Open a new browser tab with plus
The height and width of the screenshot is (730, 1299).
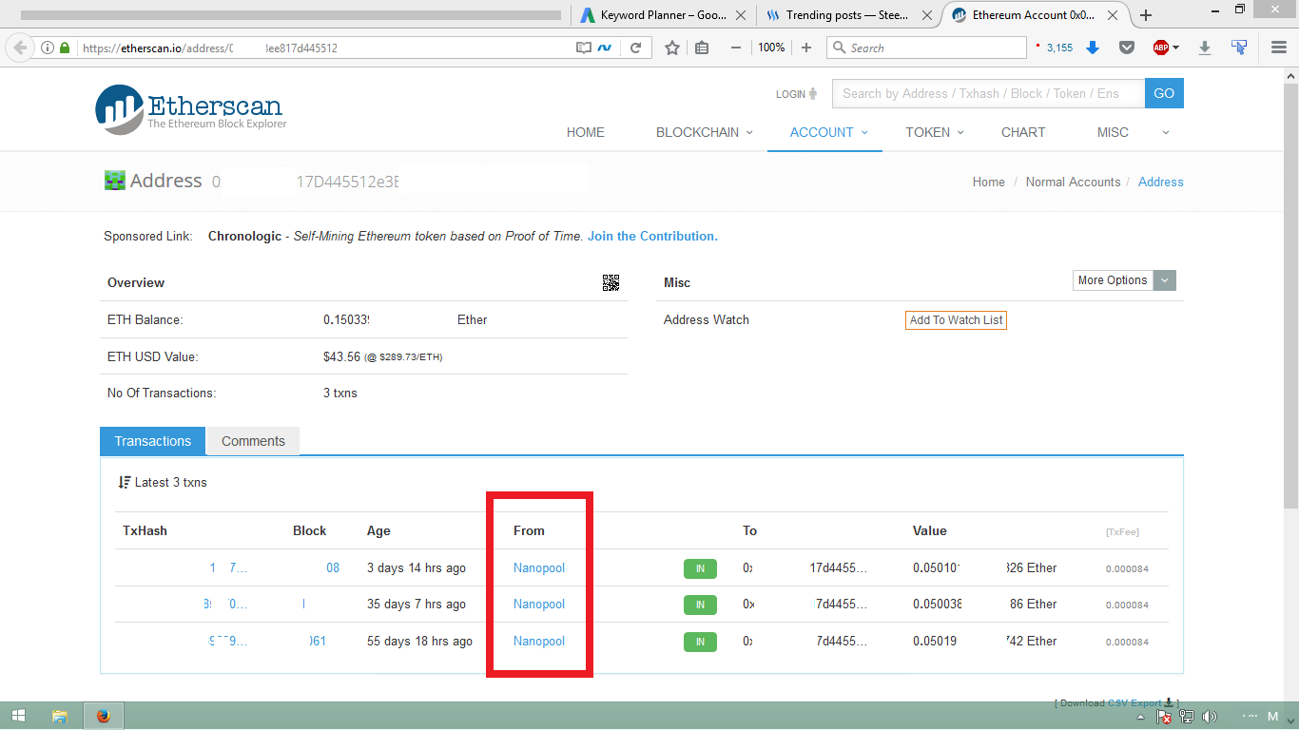coord(1146,15)
